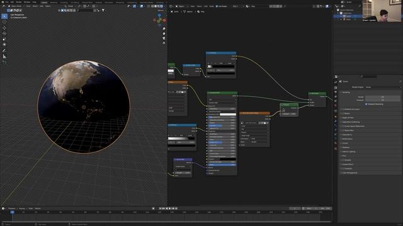Open Object properties orange square tab

pyautogui.click(x=336, y=117)
